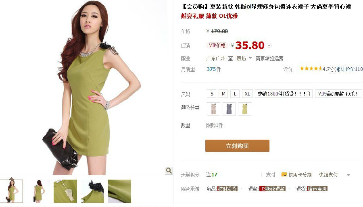The height and width of the screenshot is (207, 363).
Task: Expand the price details arrow next to 35.80
Action: pos(269,46)
